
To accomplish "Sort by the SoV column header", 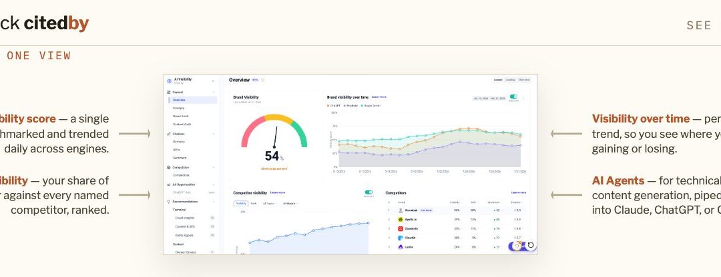I will [x=473, y=202].
